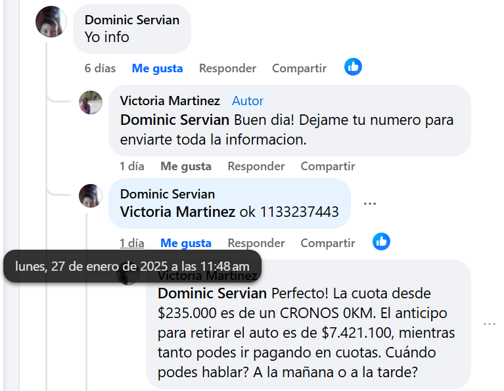Open the three-dot options beside the CRONOS 0KM reply
Viewport: 504px width, 391px height.
tap(490, 324)
